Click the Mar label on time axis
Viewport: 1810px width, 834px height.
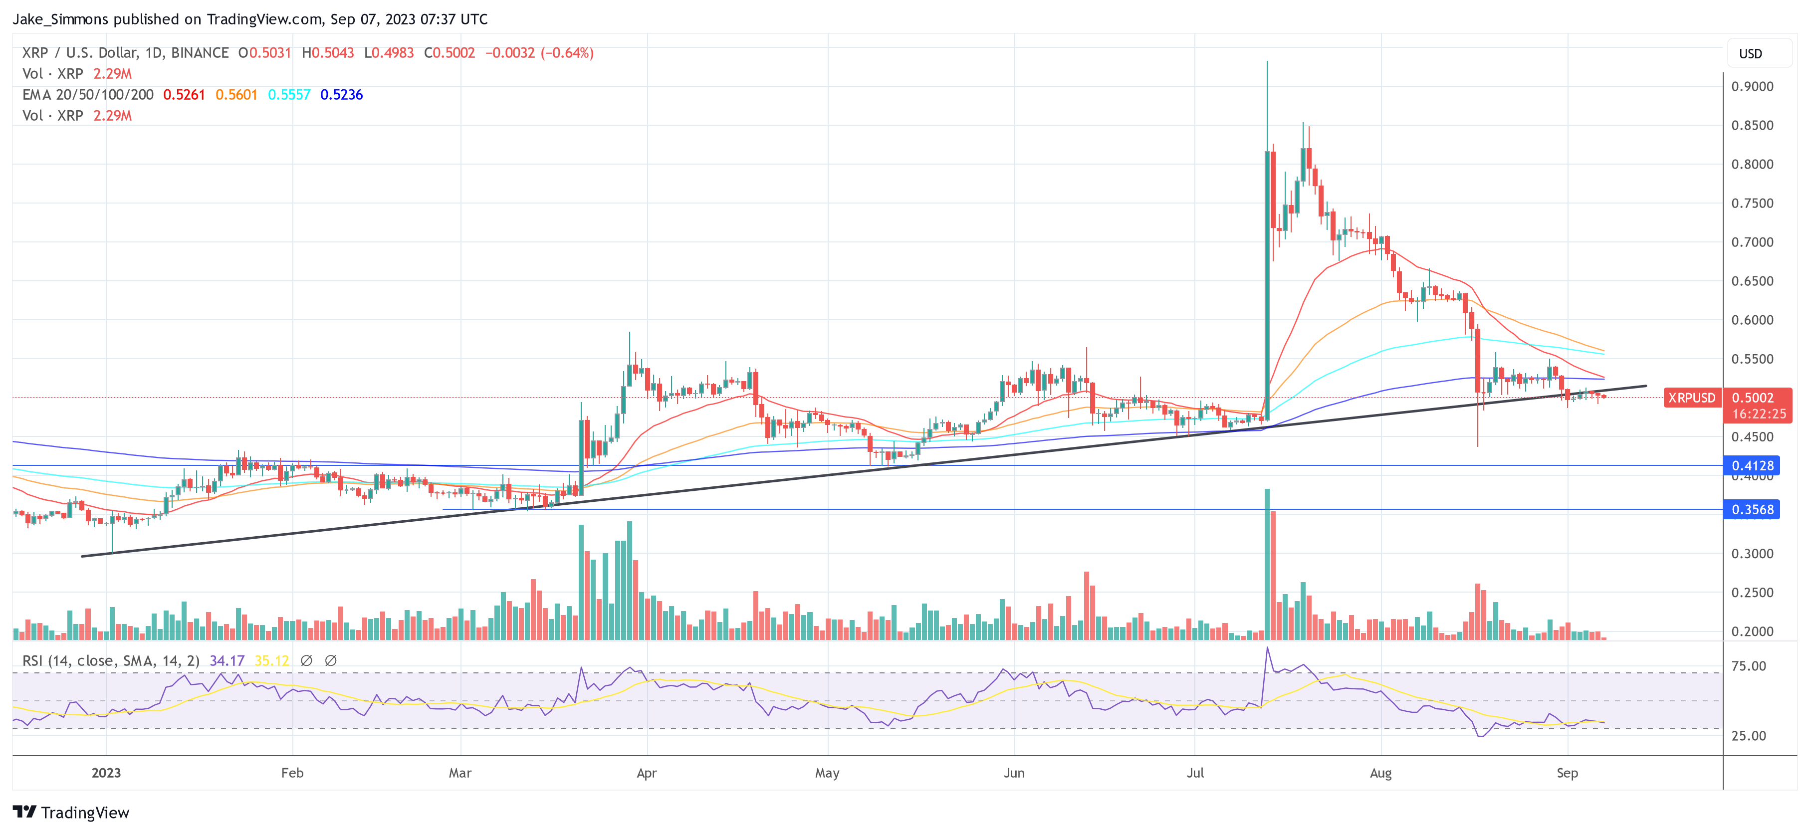(x=460, y=773)
